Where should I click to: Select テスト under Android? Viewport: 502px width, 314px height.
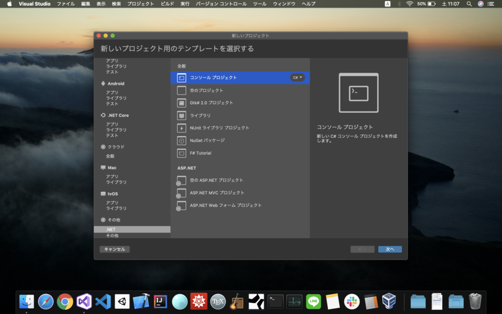112,104
